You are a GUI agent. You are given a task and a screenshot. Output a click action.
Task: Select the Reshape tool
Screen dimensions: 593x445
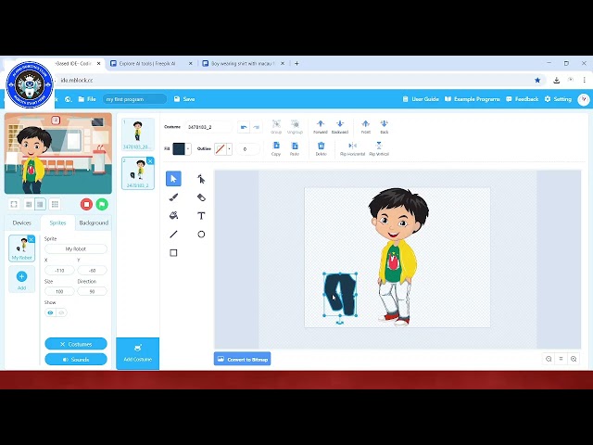tap(201, 179)
